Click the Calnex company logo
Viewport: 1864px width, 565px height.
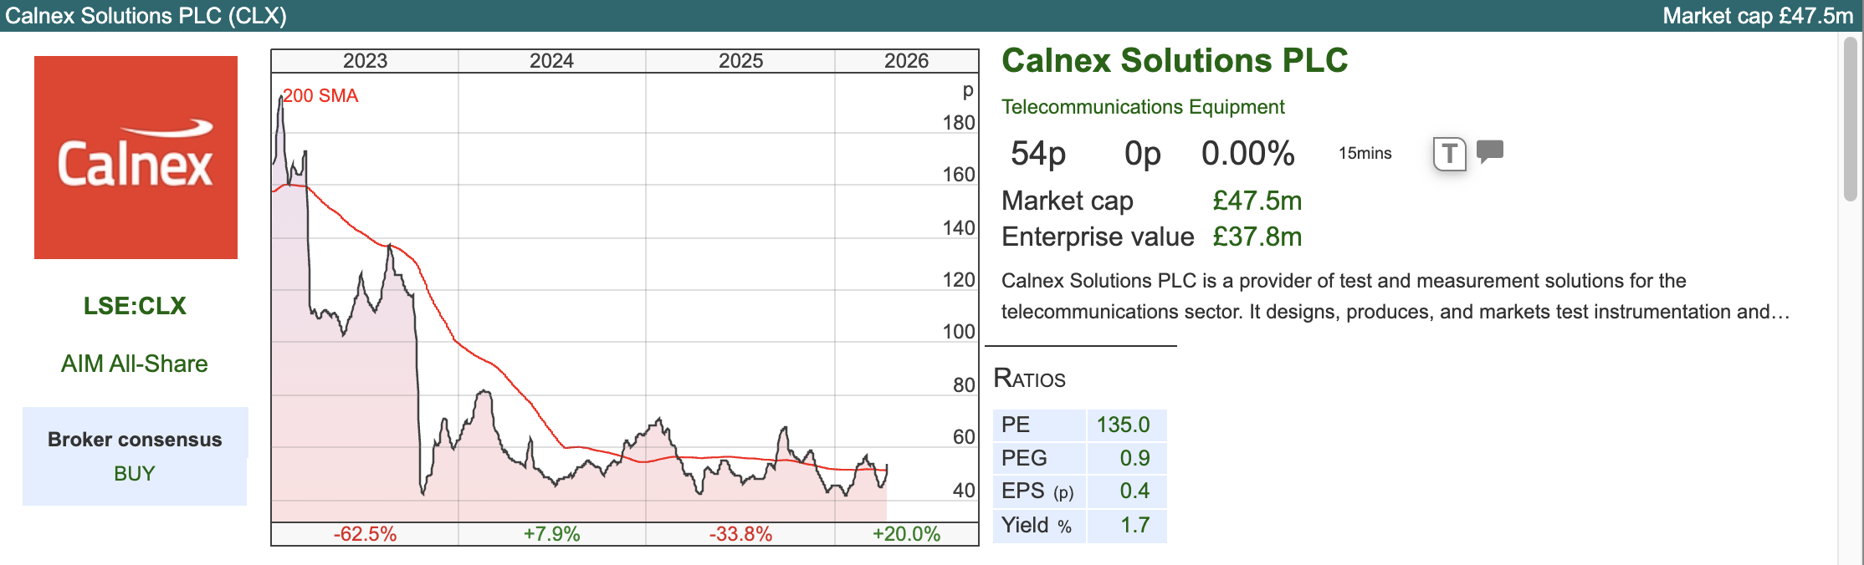coord(136,157)
